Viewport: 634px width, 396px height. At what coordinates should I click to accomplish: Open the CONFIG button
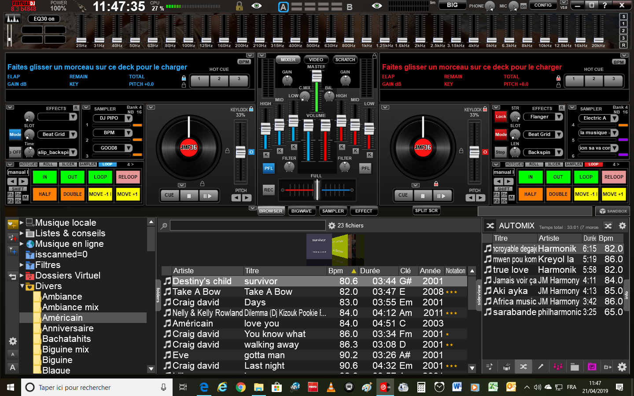point(543,5)
